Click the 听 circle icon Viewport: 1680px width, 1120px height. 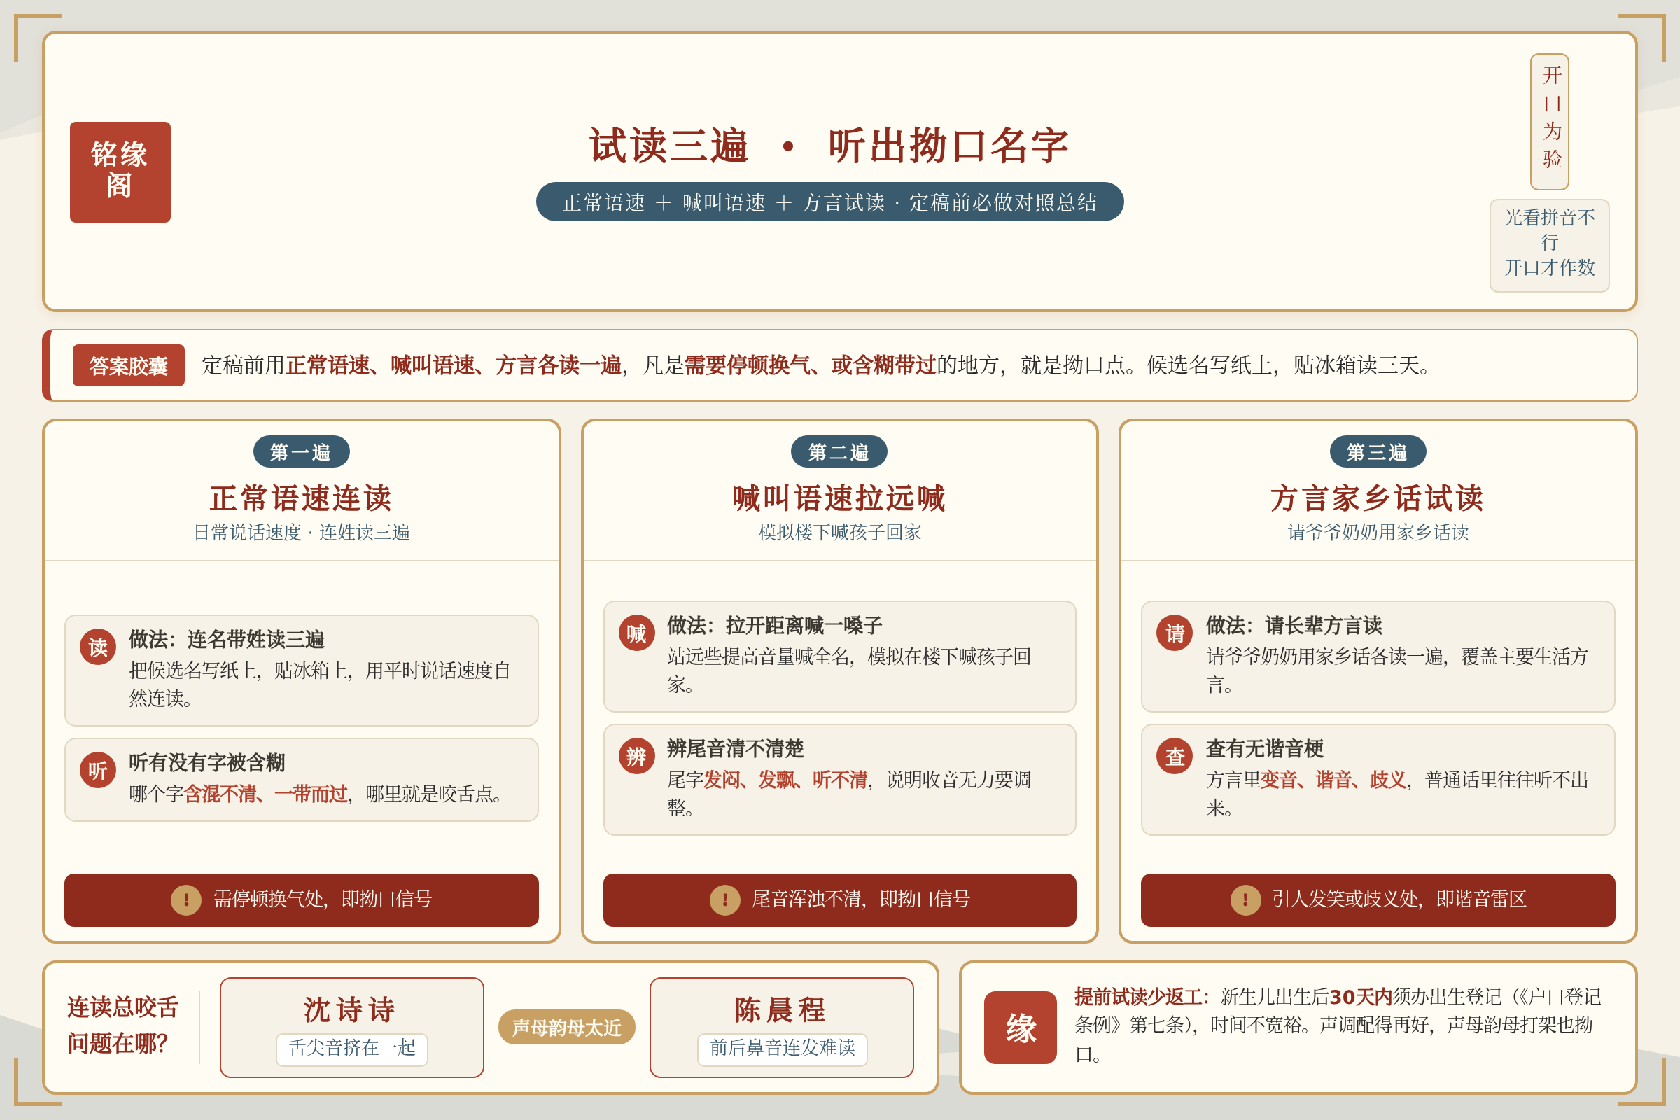pos(98,770)
